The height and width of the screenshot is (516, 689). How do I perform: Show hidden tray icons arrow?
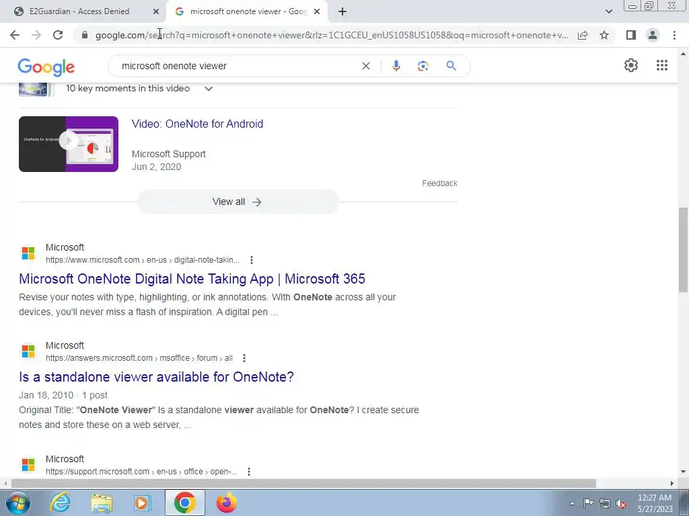point(572,504)
